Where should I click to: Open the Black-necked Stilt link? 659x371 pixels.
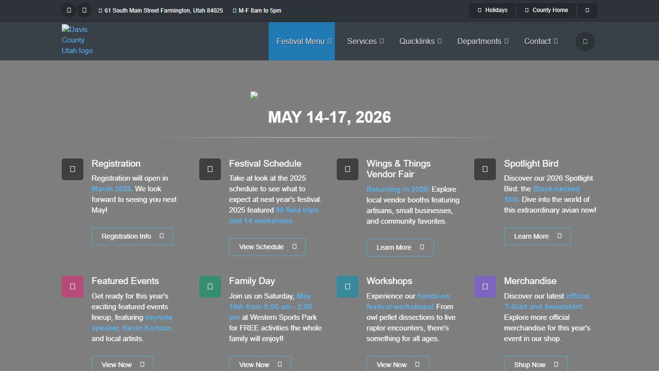[556, 189]
